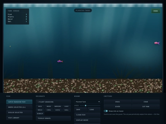Add a Rock decoration
Viewport: 166px width, 124px height.
click(40, 106)
